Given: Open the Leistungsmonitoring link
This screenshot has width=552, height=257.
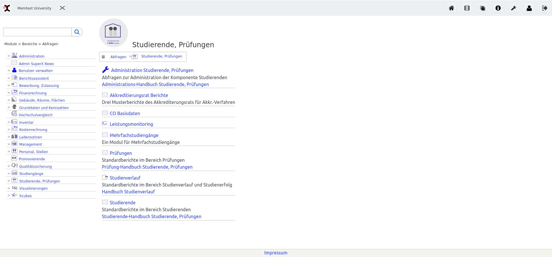Looking at the screenshot, I should (x=131, y=124).
